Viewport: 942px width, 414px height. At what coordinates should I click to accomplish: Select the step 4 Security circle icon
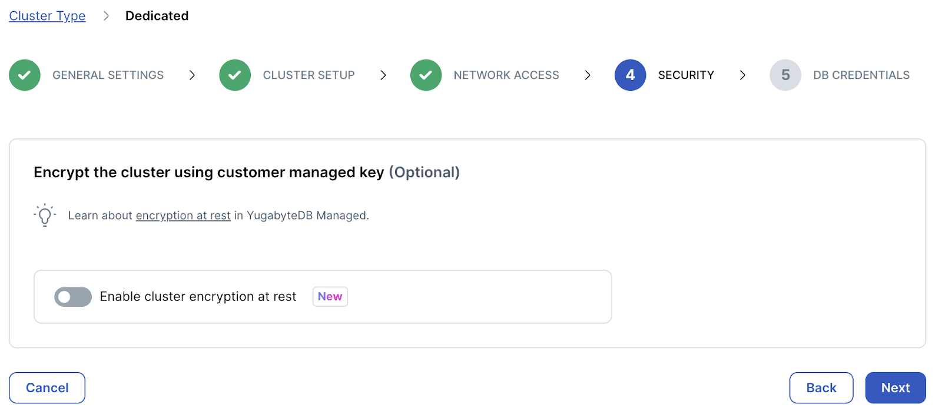(630, 75)
